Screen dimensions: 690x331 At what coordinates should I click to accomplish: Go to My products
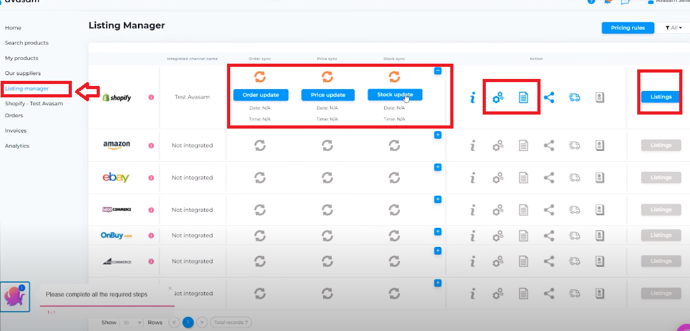22,58
